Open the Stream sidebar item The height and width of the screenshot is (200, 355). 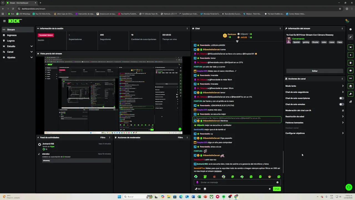(x=18, y=29)
